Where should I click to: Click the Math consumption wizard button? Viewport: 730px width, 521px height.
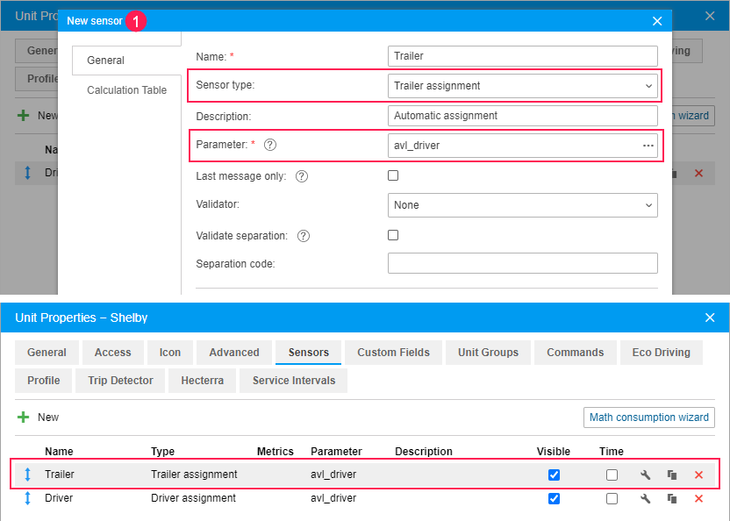648,418
